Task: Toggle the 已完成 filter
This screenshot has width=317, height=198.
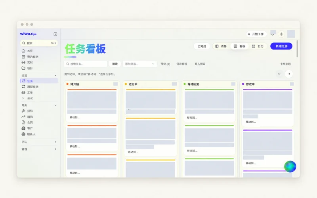Action: pos(202,46)
